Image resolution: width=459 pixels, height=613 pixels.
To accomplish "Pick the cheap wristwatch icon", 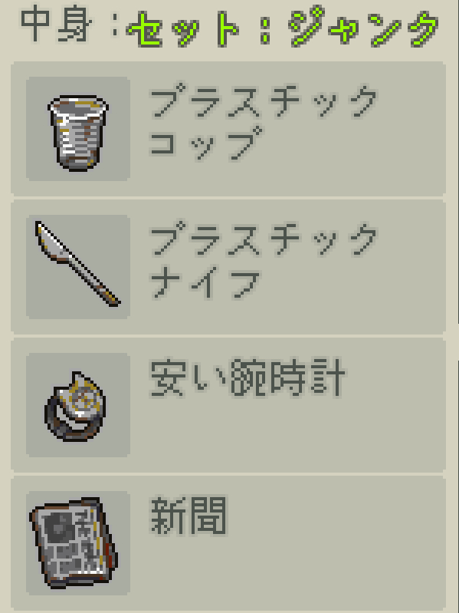I will point(75,407).
